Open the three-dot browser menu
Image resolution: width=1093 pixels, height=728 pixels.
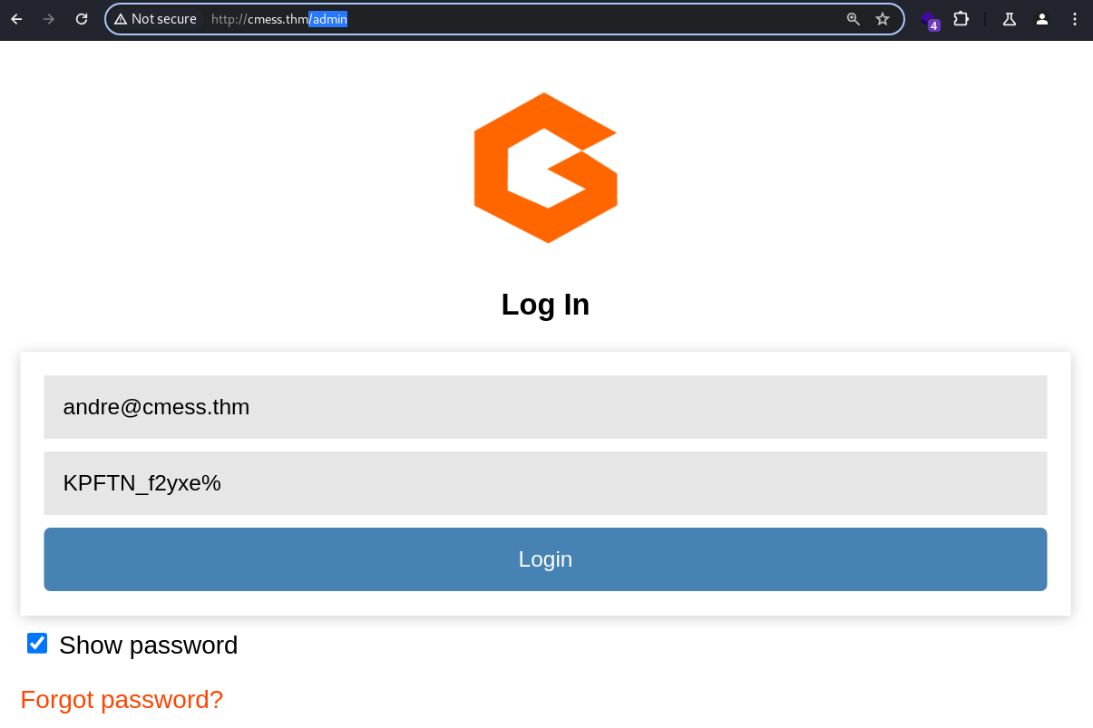coord(1075,19)
